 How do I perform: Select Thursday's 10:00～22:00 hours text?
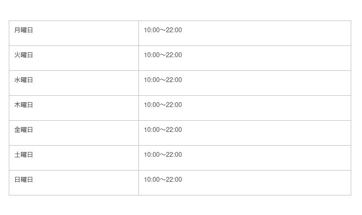point(163,105)
